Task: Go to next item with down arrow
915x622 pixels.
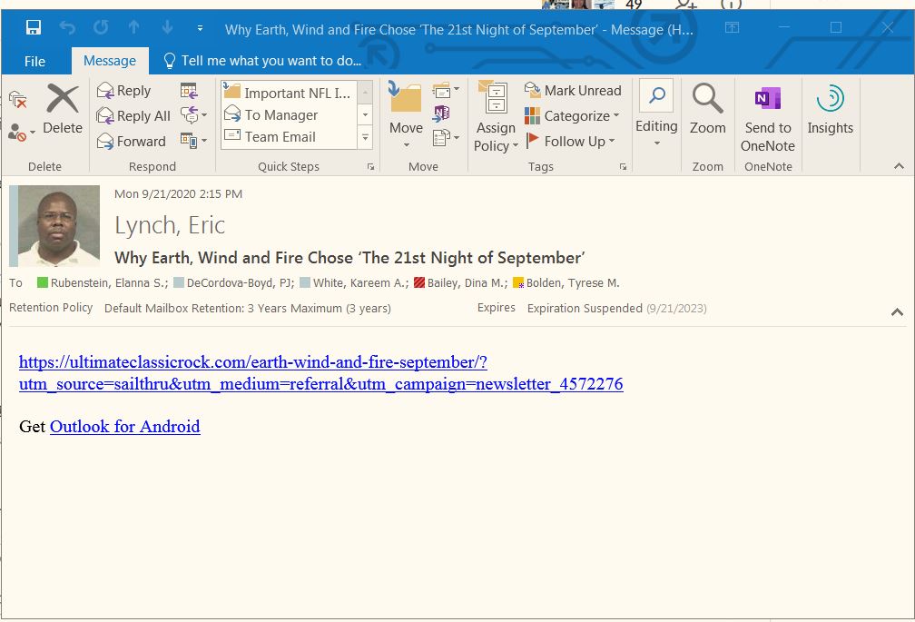Action: [x=167, y=27]
